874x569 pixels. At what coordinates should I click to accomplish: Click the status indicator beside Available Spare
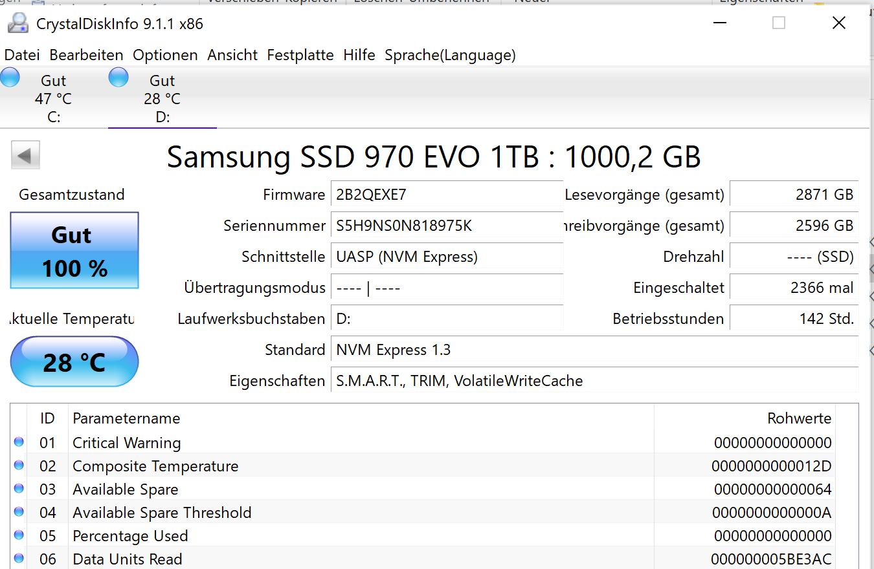[x=19, y=489]
